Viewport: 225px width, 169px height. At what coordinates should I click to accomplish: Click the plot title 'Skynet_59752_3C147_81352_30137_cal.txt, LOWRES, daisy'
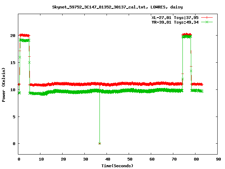pos(117,7)
